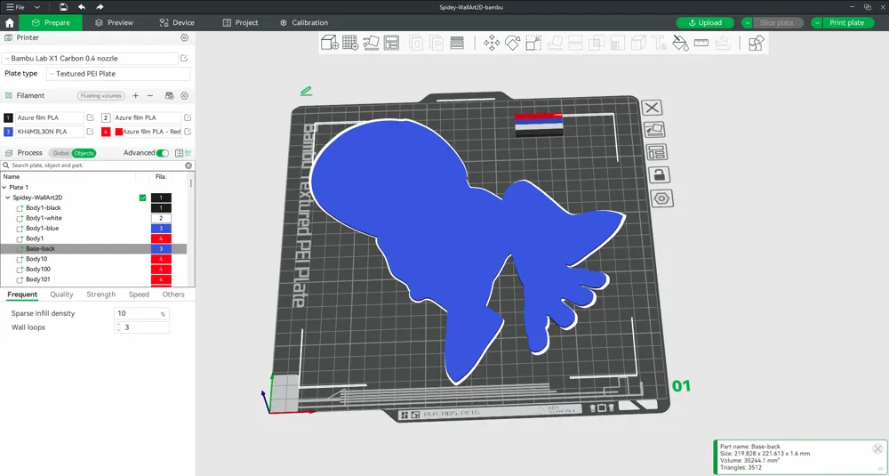Viewport: 889px width, 476px height.
Task: Select the Scale tool in toolbar
Action: pos(533,43)
